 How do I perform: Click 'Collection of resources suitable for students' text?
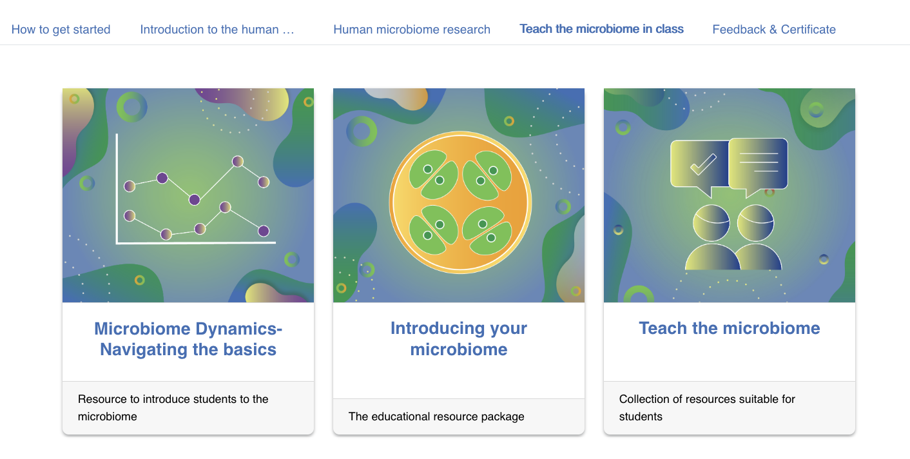[x=707, y=407]
